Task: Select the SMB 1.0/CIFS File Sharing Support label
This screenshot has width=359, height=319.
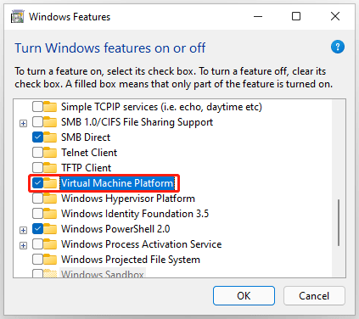Action: click(x=137, y=122)
